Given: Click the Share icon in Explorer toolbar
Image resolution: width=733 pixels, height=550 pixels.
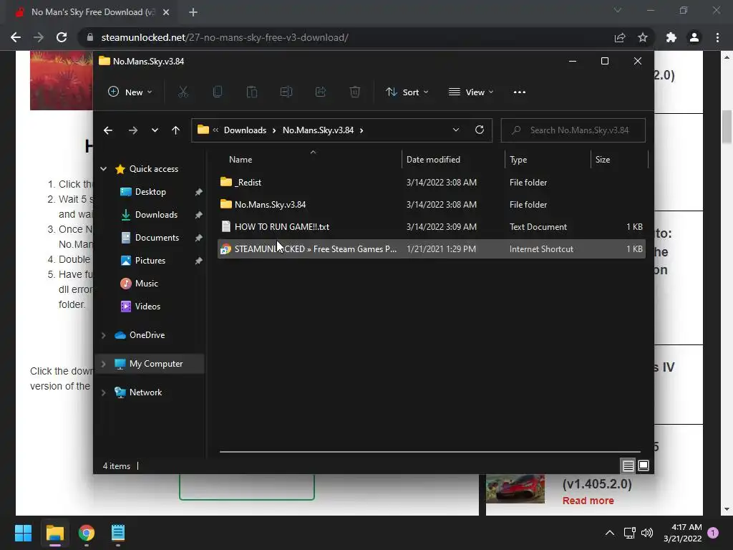Looking at the screenshot, I should (x=321, y=92).
